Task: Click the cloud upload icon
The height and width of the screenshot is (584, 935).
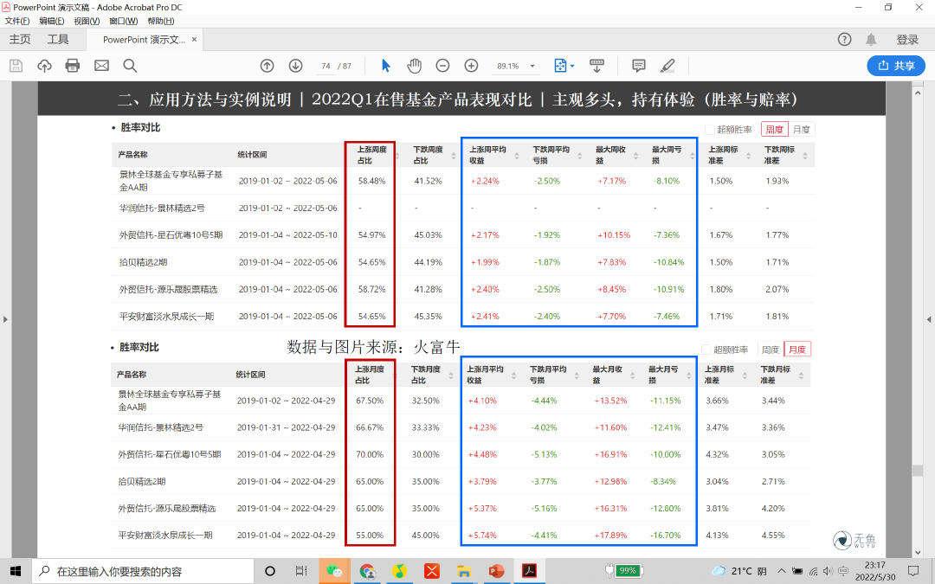Action: click(x=44, y=66)
